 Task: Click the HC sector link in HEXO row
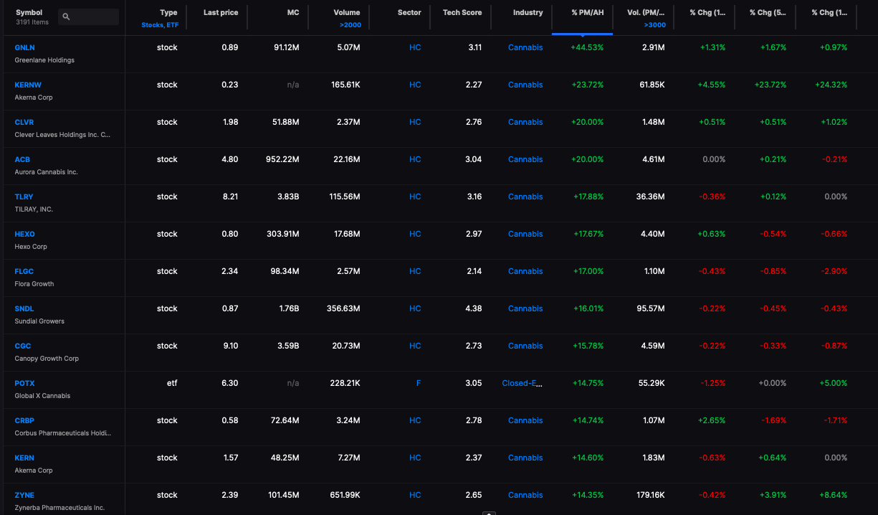(415, 234)
